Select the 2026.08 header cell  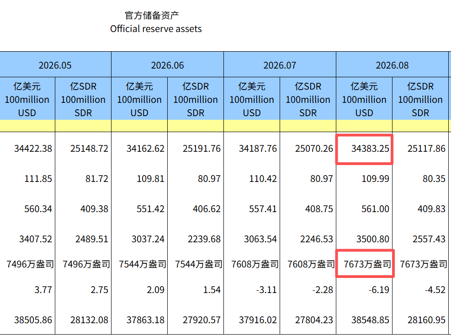click(392, 65)
